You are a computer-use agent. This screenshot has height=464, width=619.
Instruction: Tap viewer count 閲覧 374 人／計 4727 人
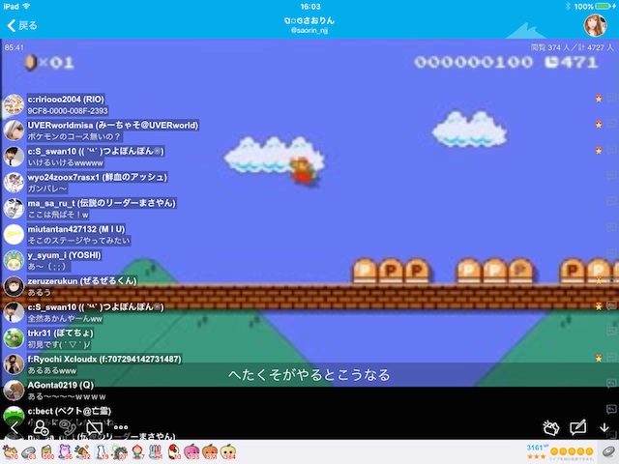coord(572,47)
